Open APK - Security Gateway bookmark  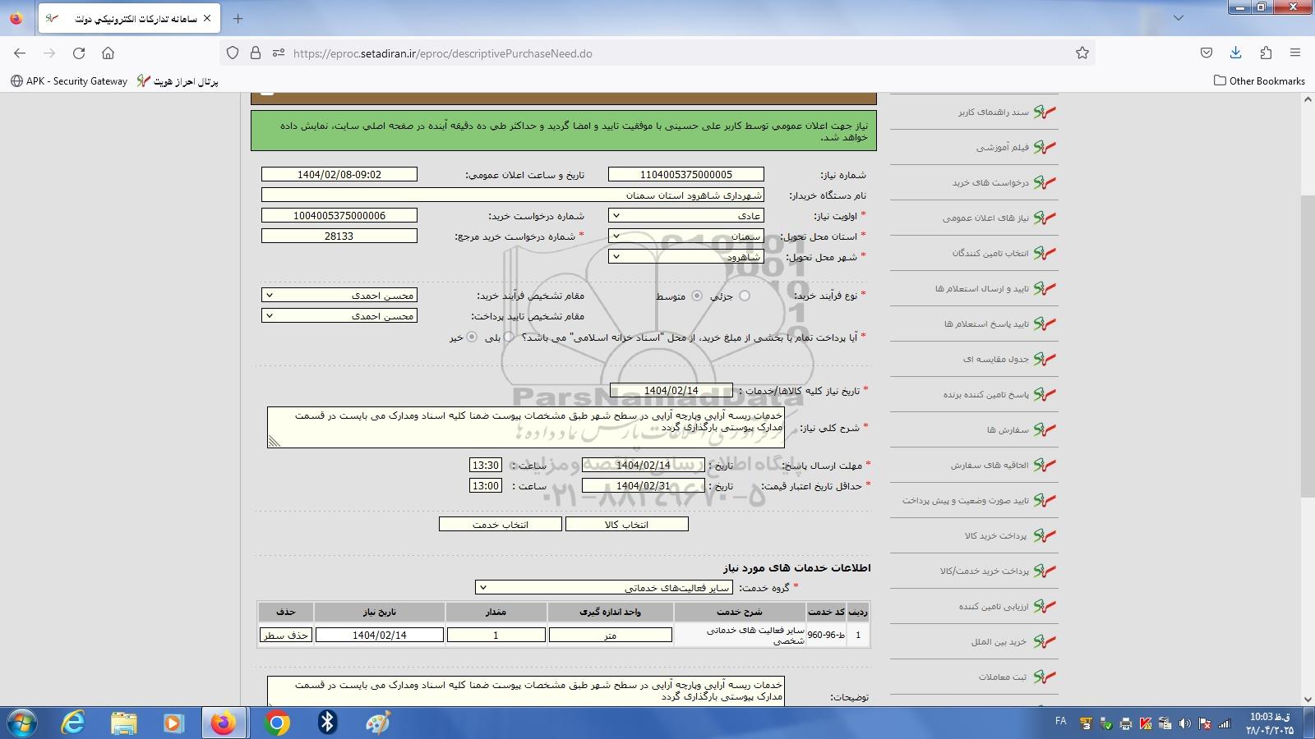[69, 81]
